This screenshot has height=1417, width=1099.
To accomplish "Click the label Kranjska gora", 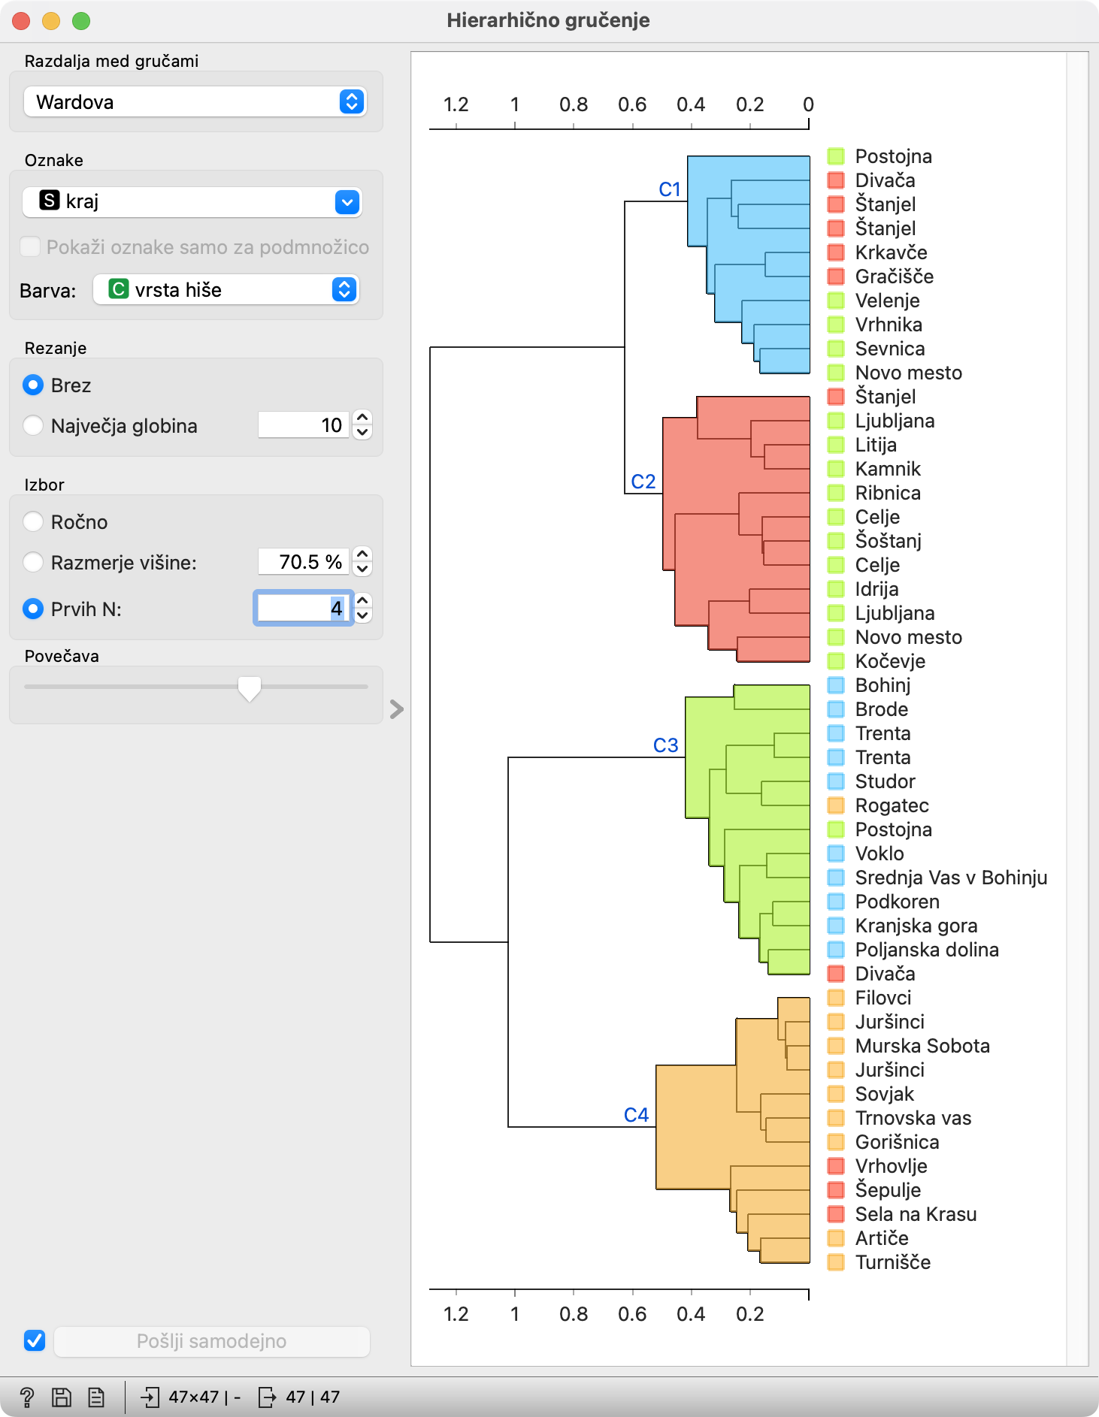I will [916, 926].
